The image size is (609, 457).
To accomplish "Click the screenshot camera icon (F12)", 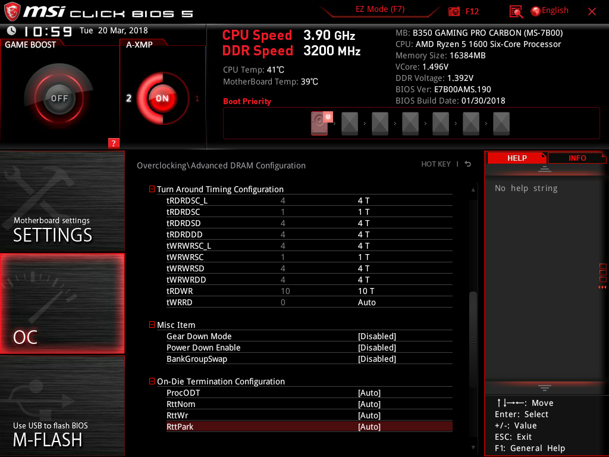I will [x=454, y=11].
